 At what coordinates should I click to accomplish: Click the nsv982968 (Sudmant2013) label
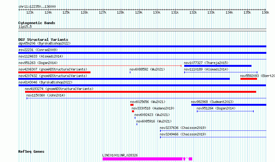point(212,102)
